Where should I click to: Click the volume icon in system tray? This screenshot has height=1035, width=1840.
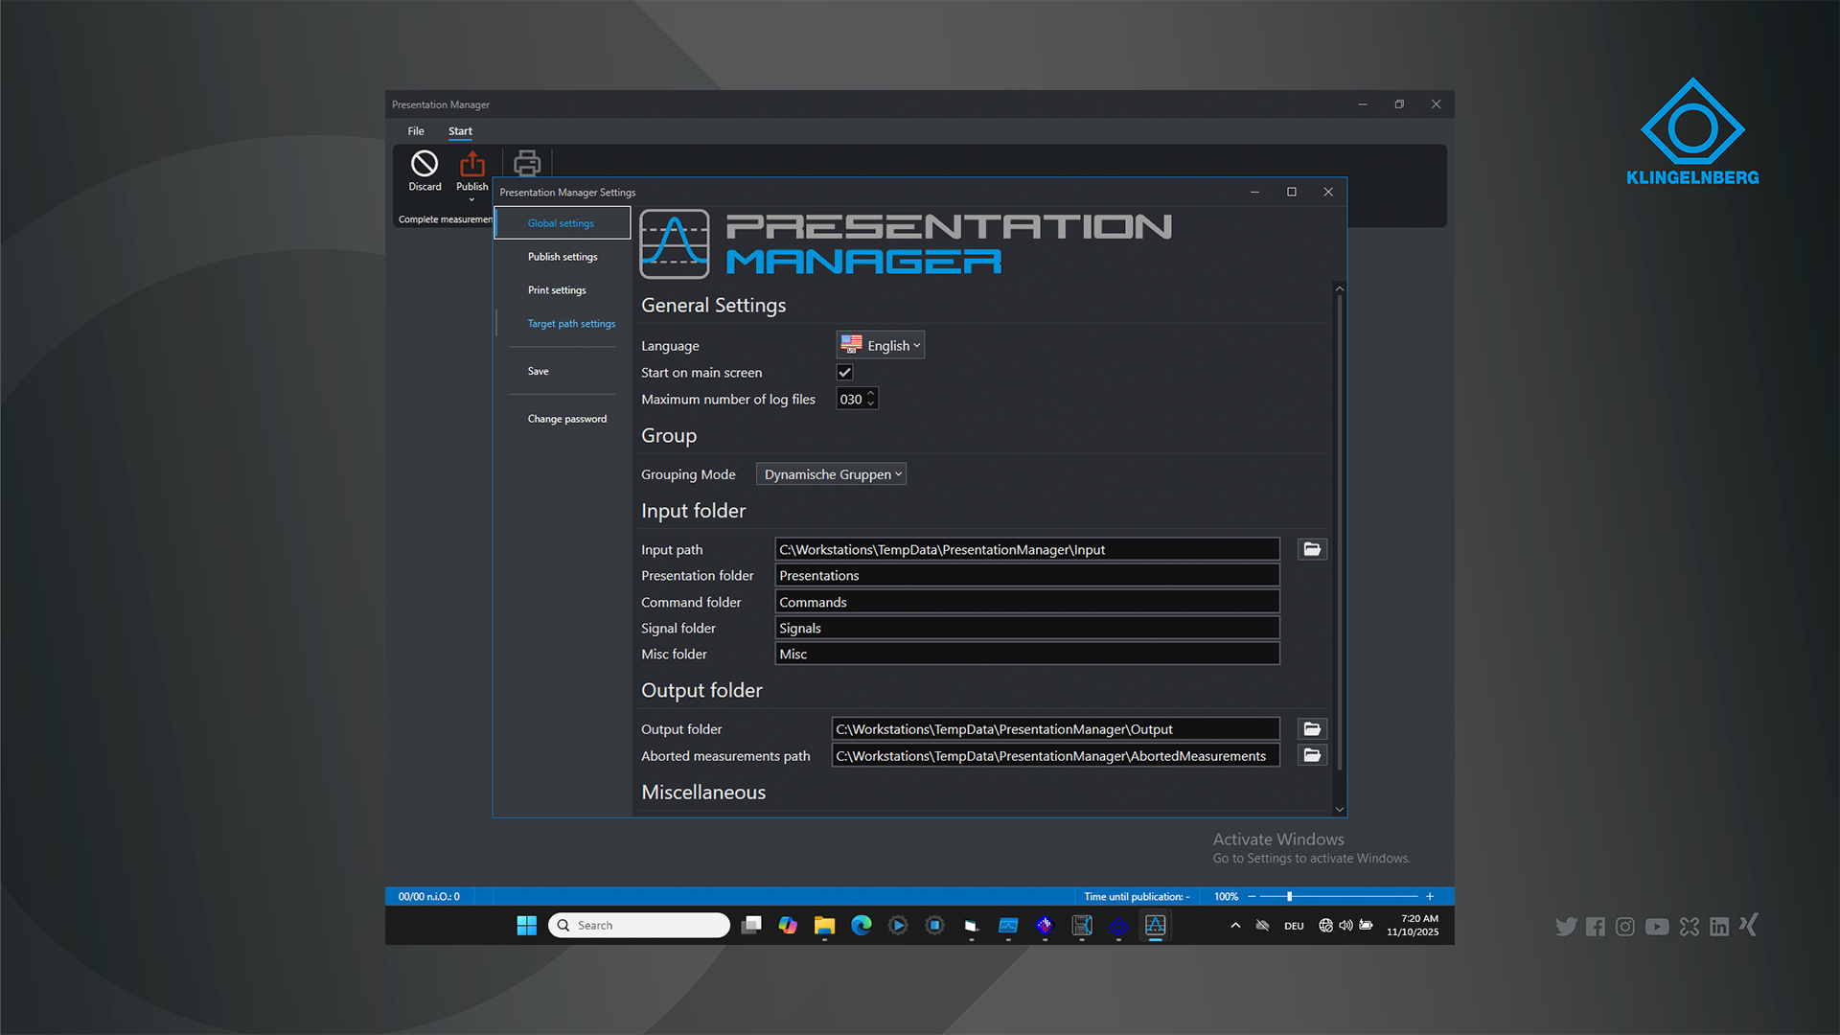pyautogui.click(x=1345, y=926)
